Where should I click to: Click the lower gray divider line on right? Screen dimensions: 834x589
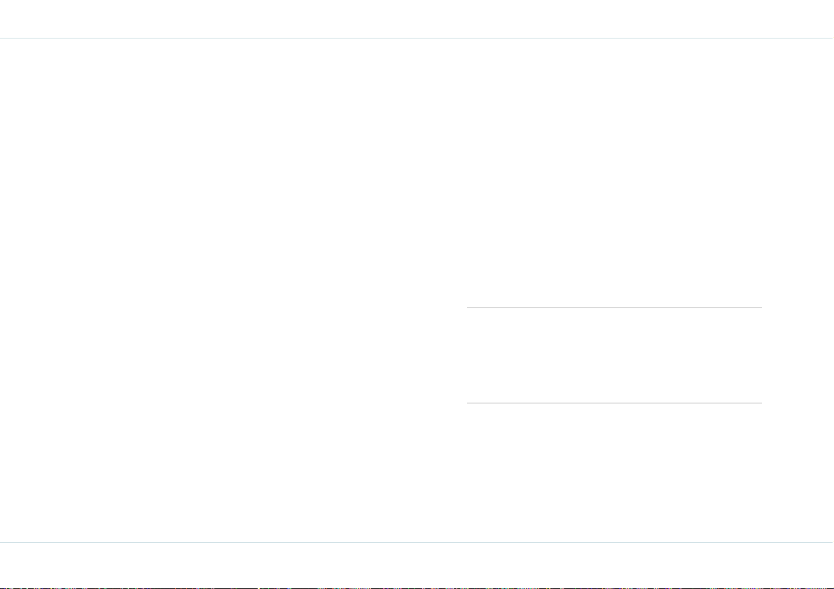pos(614,403)
